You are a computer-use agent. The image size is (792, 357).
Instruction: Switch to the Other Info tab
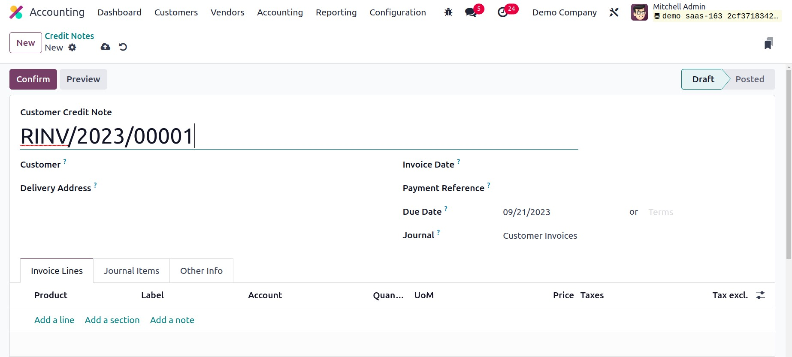201,271
